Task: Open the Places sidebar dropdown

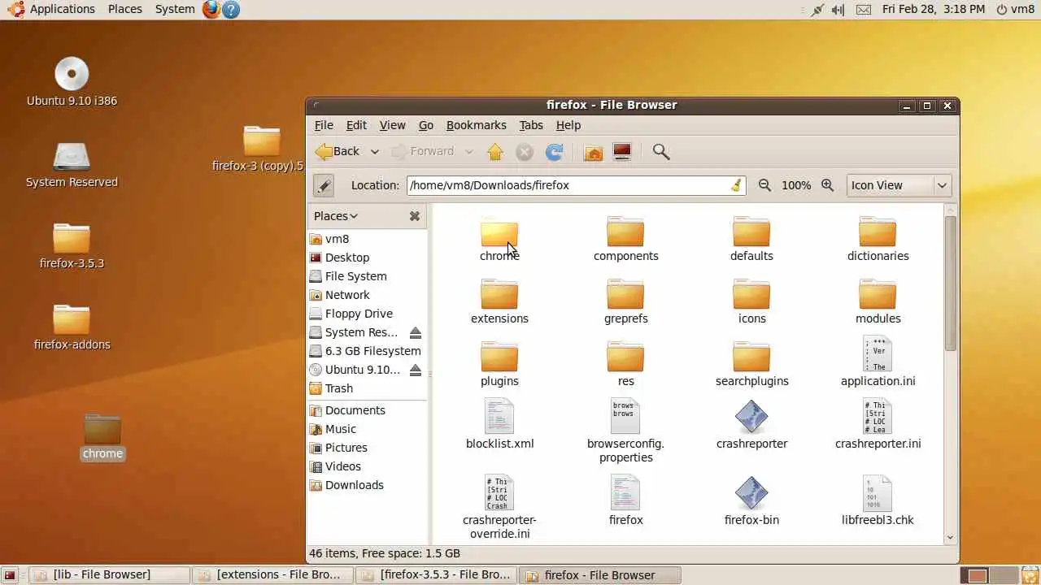Action: point(336,216)
